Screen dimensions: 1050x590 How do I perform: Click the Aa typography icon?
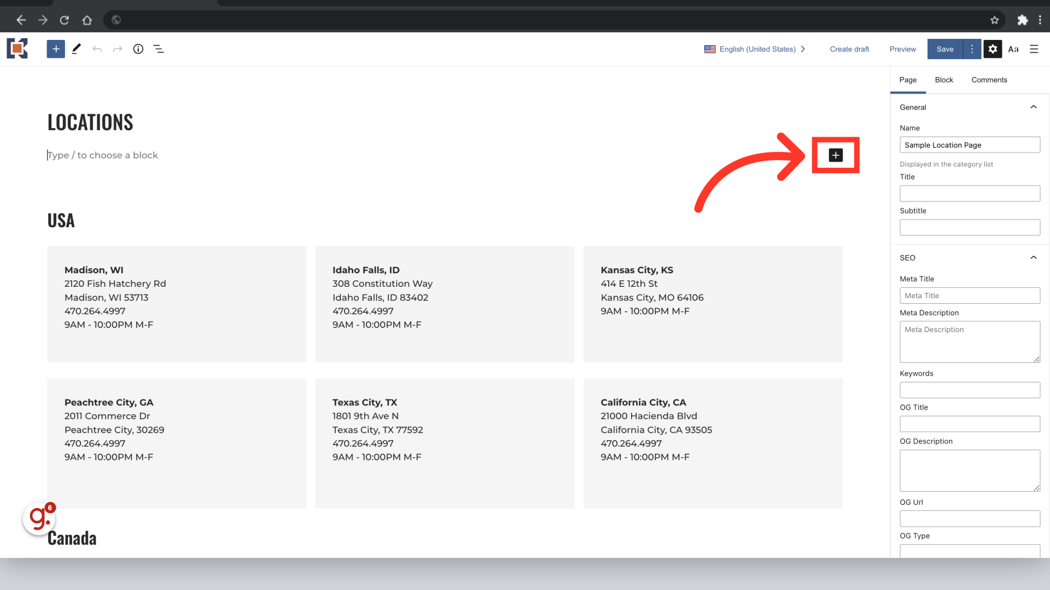click(x=1013, y=49)
